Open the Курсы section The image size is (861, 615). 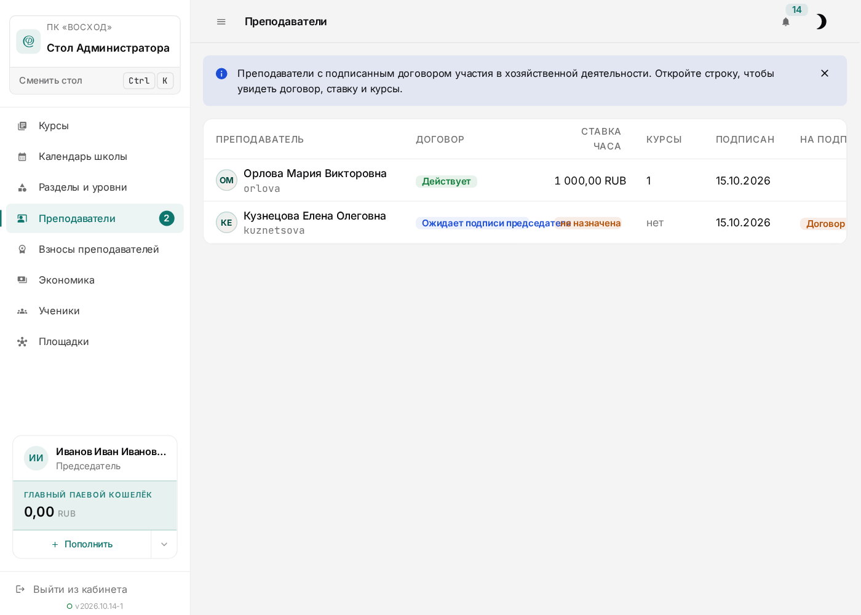tap(95, 125)
